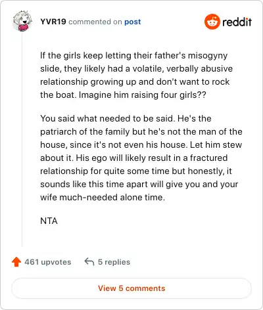
Task: Click the Reddit Snoo logo icon
Action: pyautogui.click(x=212, y=22)
